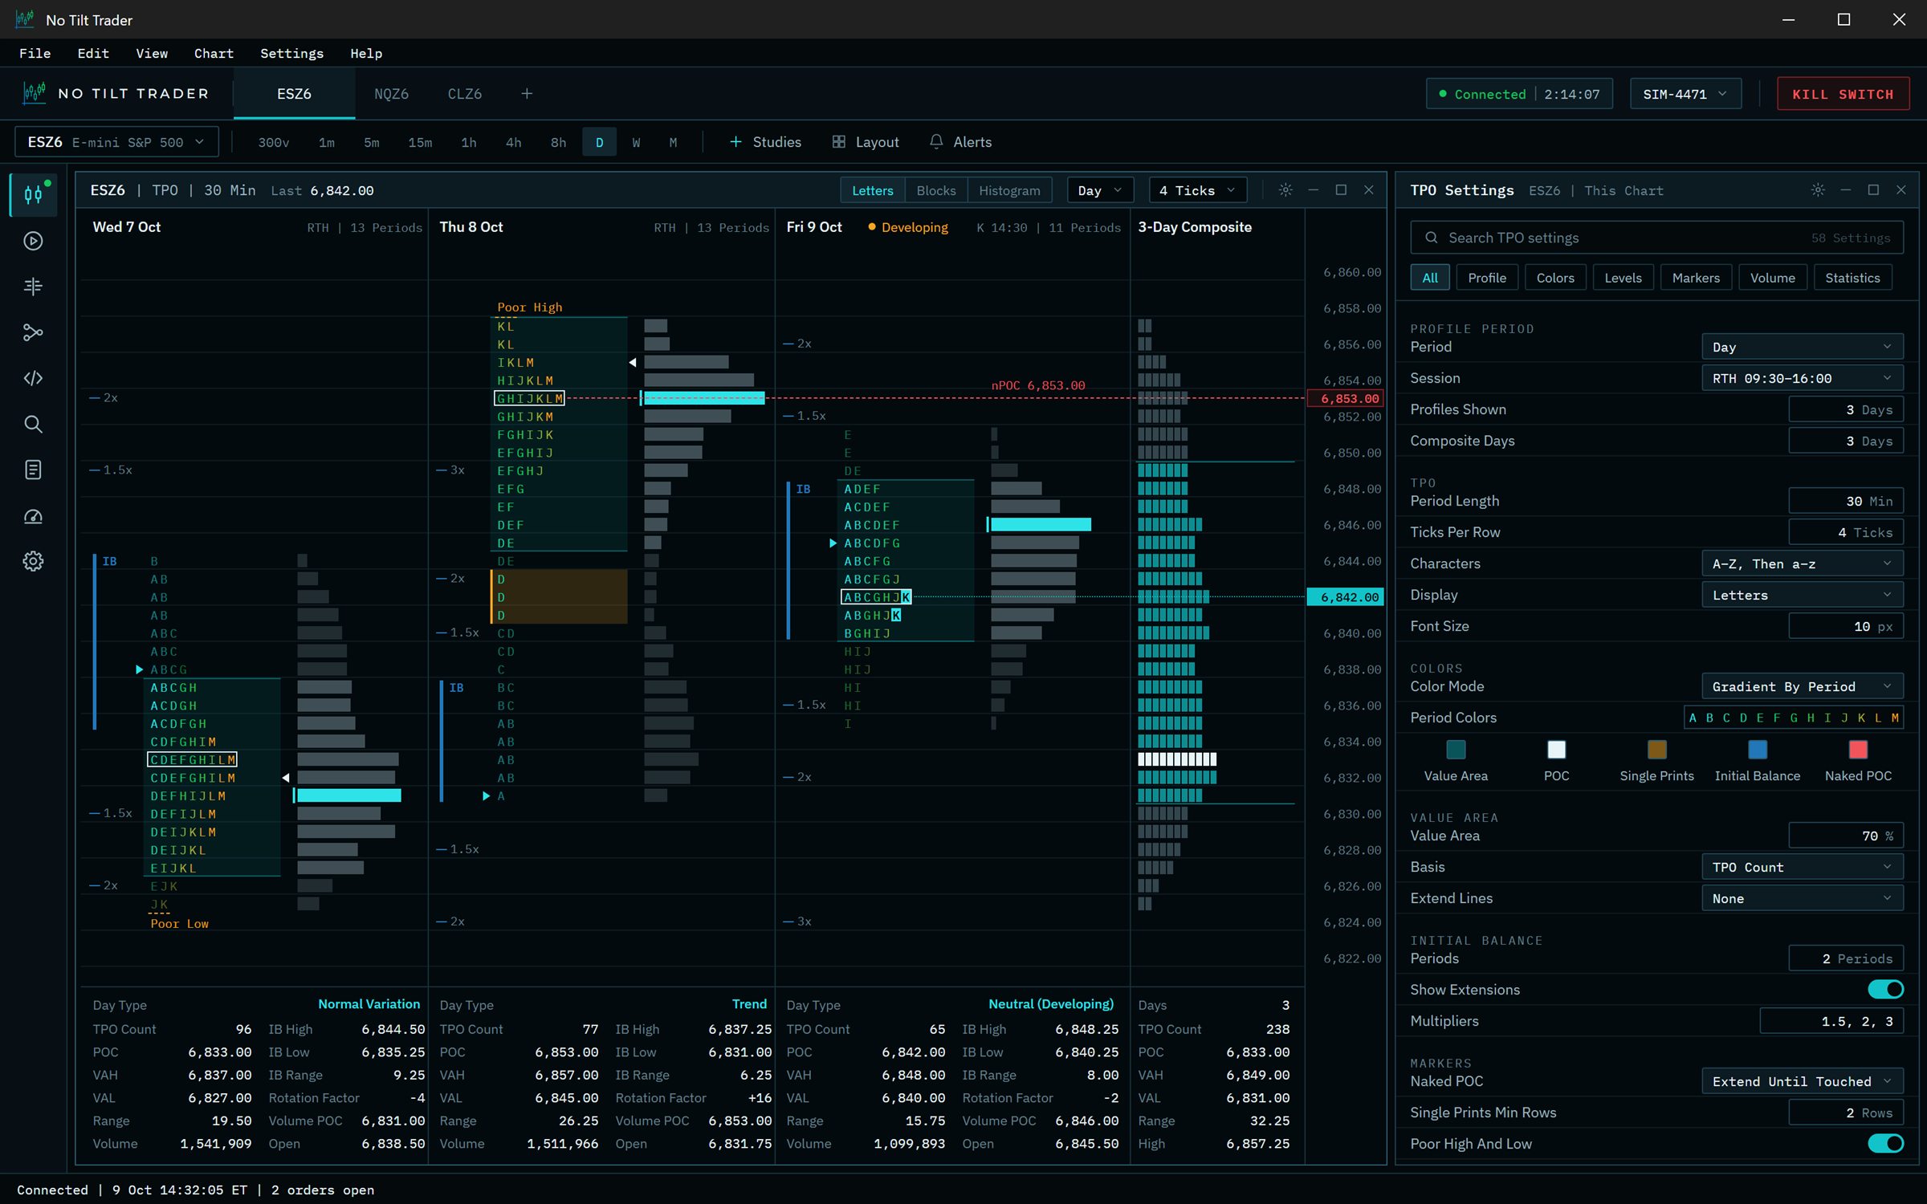Click the Value Area color swatch

(1456, 750)
